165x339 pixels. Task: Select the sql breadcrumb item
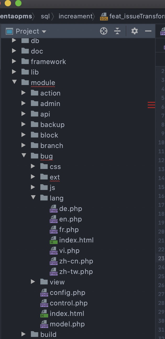click(45, 16)
